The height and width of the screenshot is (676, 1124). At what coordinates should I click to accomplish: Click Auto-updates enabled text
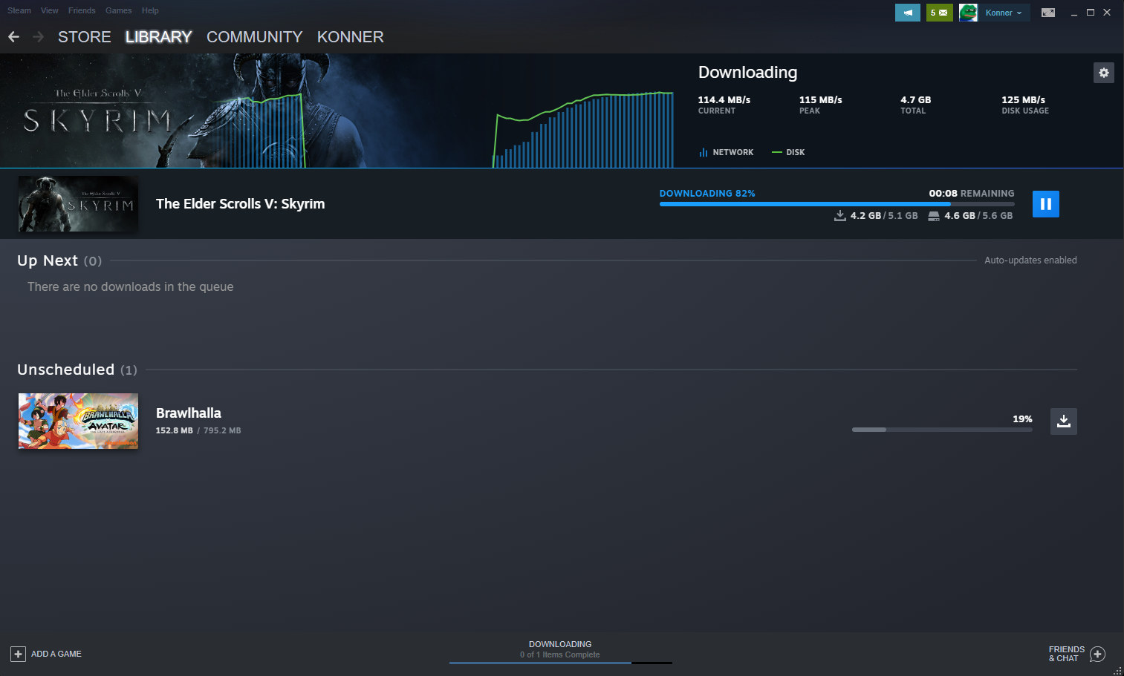(x=1030, y=260)
